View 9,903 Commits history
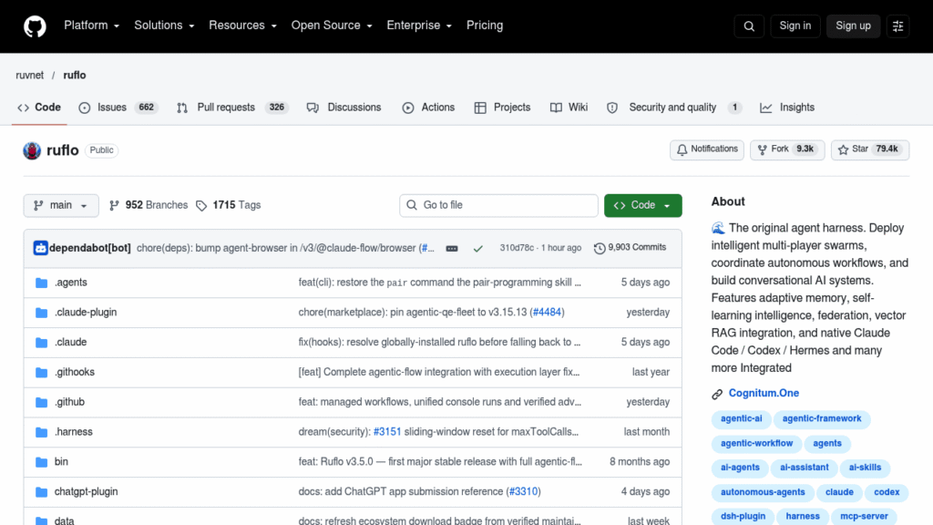933x525 pixels. [631, 248]
